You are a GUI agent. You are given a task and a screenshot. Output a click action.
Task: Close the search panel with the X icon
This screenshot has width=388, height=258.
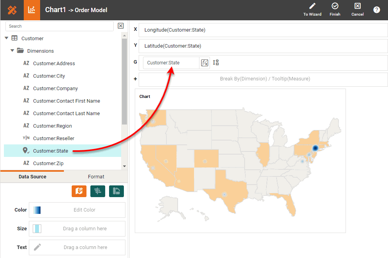coord(121,25)
